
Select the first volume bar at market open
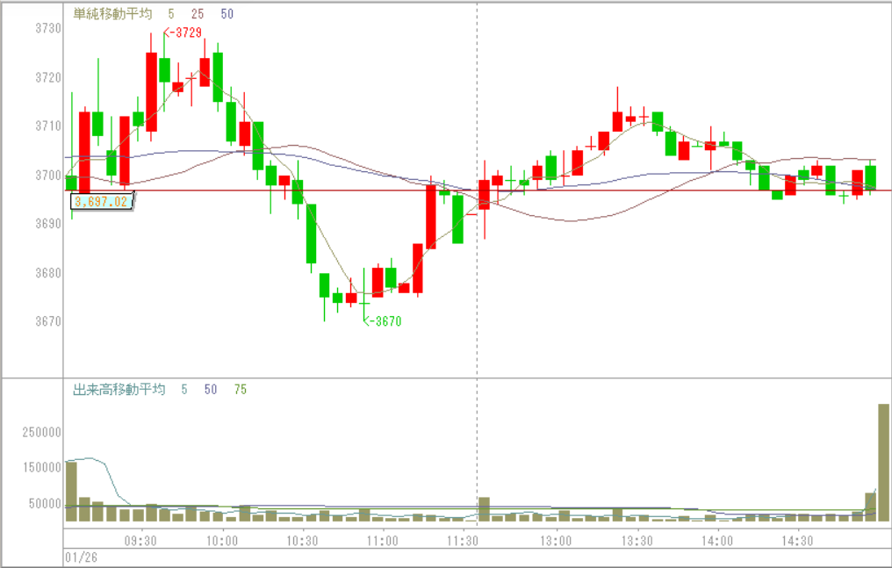[x=71, y=492]
